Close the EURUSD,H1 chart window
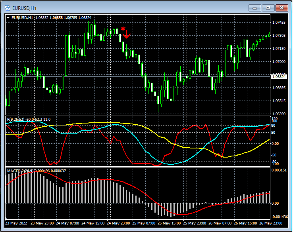 [281, 8]
